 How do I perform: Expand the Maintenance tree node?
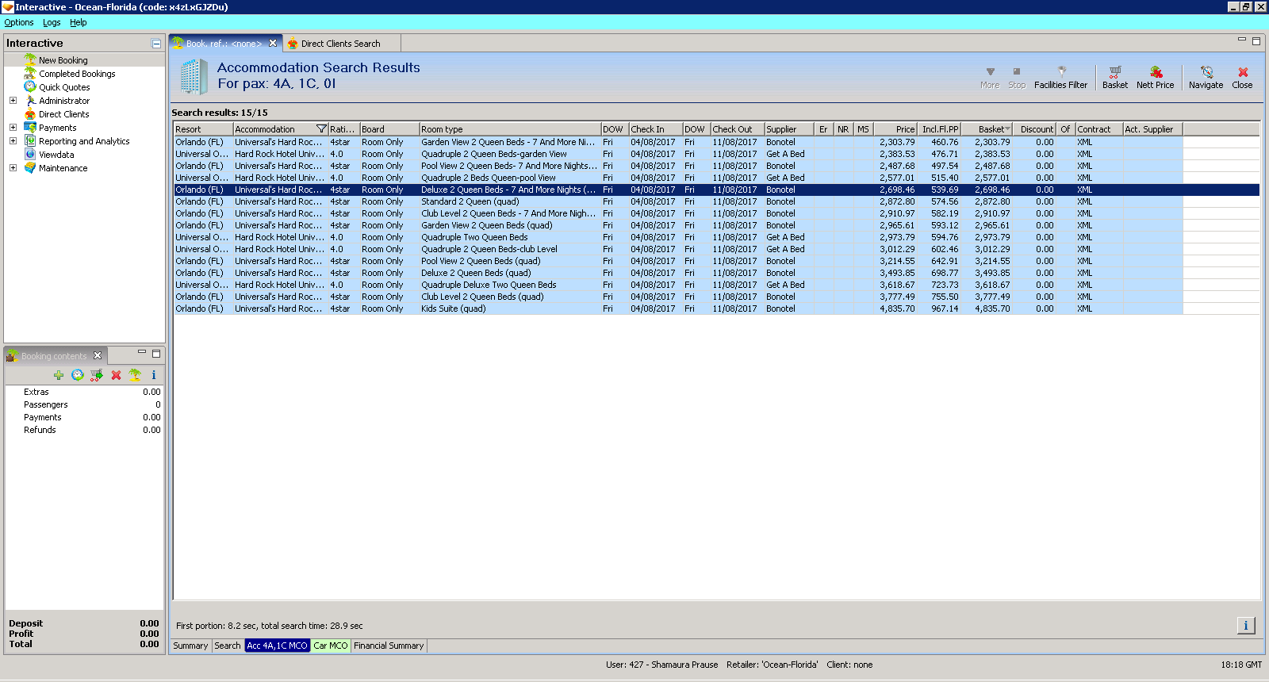coord(13,168)
